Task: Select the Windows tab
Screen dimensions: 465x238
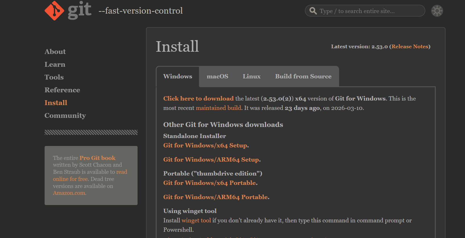Action: click(x=178, y=76)
